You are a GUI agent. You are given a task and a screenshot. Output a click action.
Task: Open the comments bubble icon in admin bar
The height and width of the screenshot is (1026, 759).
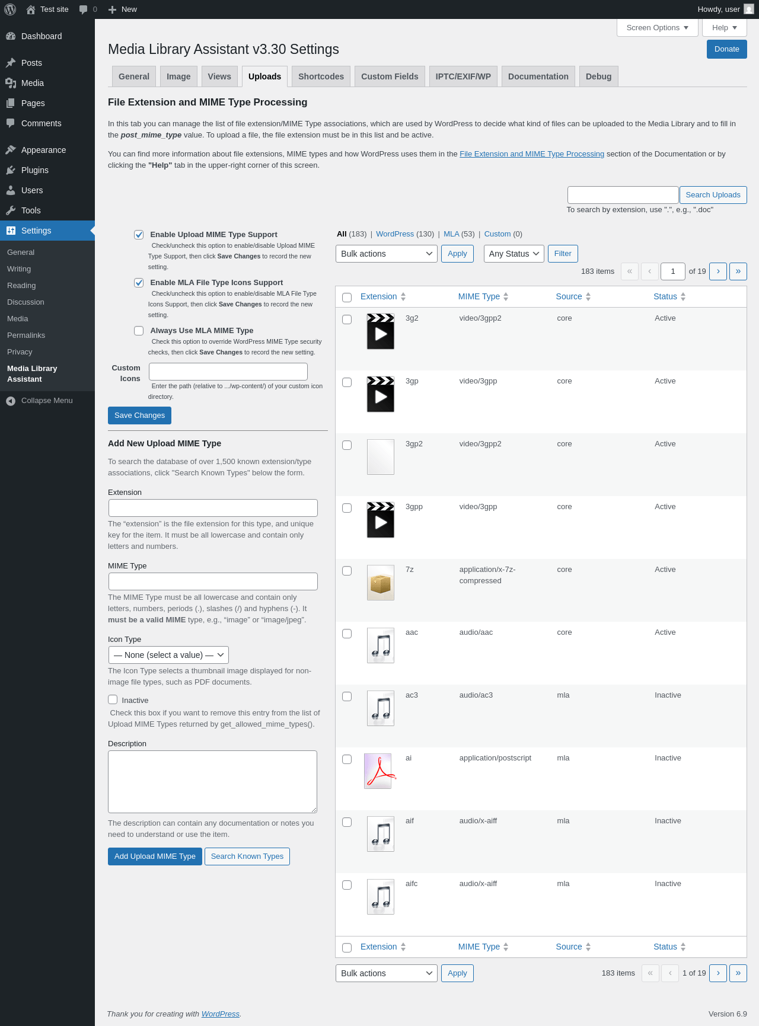point(83,9)
